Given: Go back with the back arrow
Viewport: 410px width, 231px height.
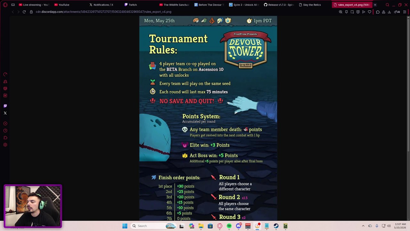Looking at the screenshot, I should (12, 12).
